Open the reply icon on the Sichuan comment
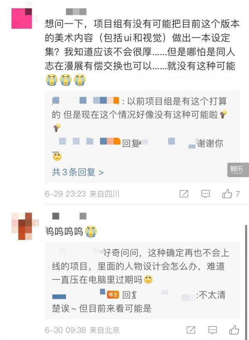Screen dimensions: 249x340 click(x=205, y=193)
